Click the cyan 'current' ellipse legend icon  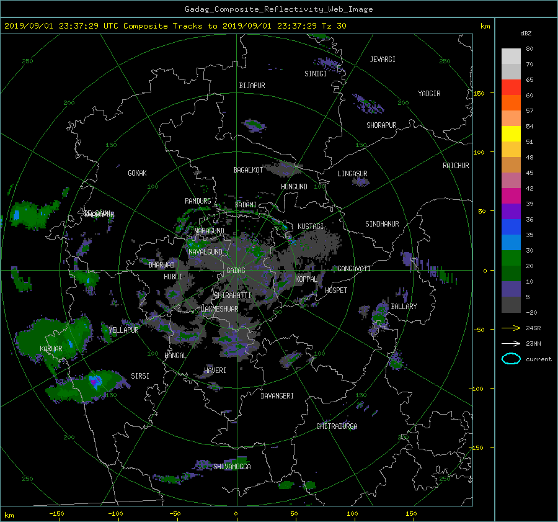pos(511,359)
